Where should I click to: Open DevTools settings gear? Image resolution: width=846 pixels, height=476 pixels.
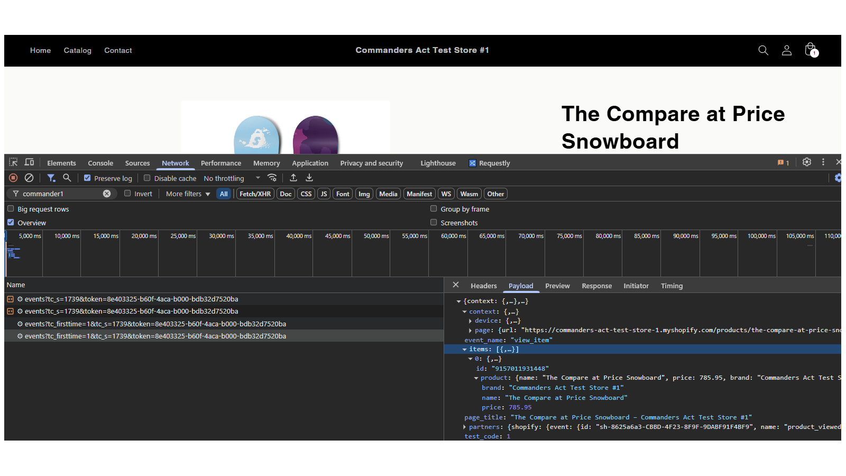(807, 162)
